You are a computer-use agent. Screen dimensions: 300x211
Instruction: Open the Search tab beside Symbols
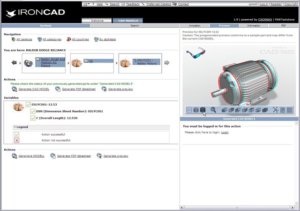[x=135, y=26]
